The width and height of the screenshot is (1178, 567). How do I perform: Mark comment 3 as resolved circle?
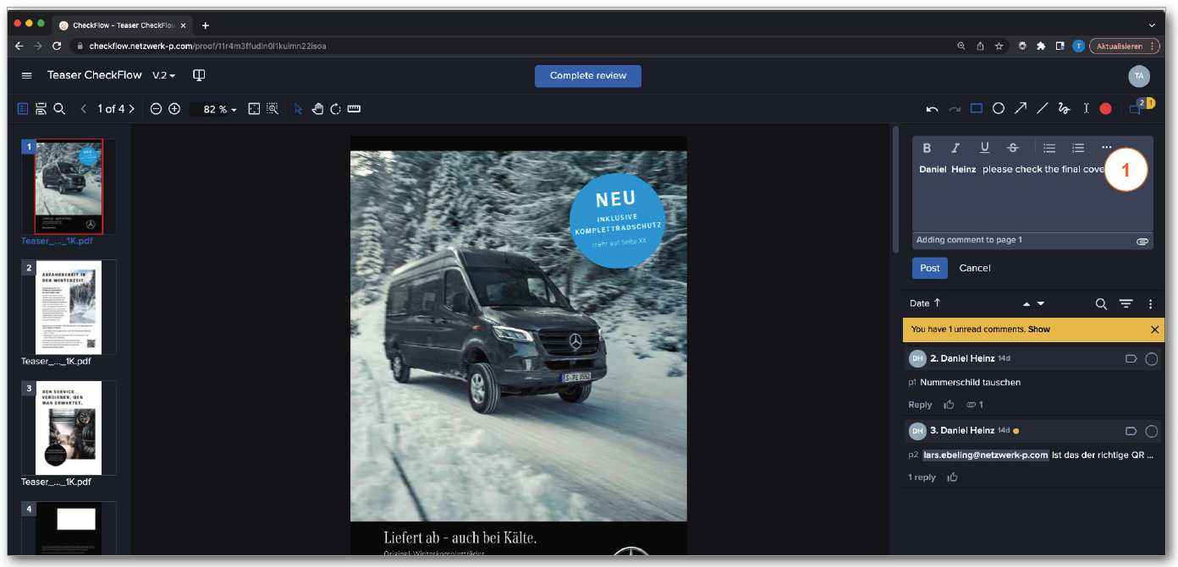(x=1151, y=431)
